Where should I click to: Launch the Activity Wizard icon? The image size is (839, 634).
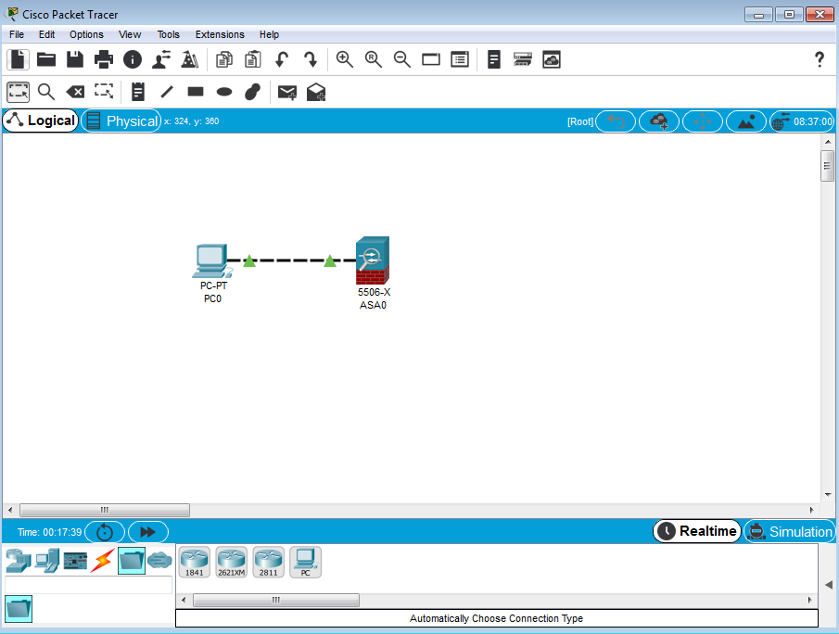point(189,59)
